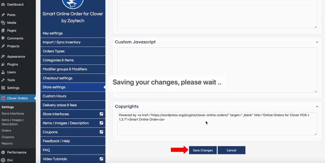
Task: Click external-link icon beside Store Interfaces
Action: 101,114
